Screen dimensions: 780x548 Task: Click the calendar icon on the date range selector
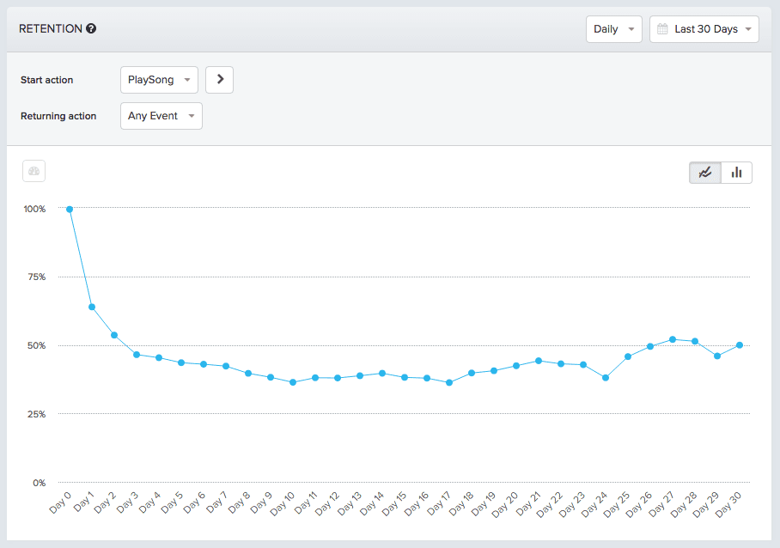coord(662,28)
